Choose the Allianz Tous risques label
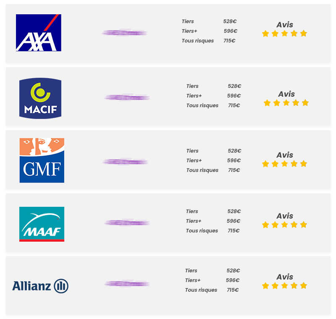Screen dimensions: 336x319 tap(201, 290)
